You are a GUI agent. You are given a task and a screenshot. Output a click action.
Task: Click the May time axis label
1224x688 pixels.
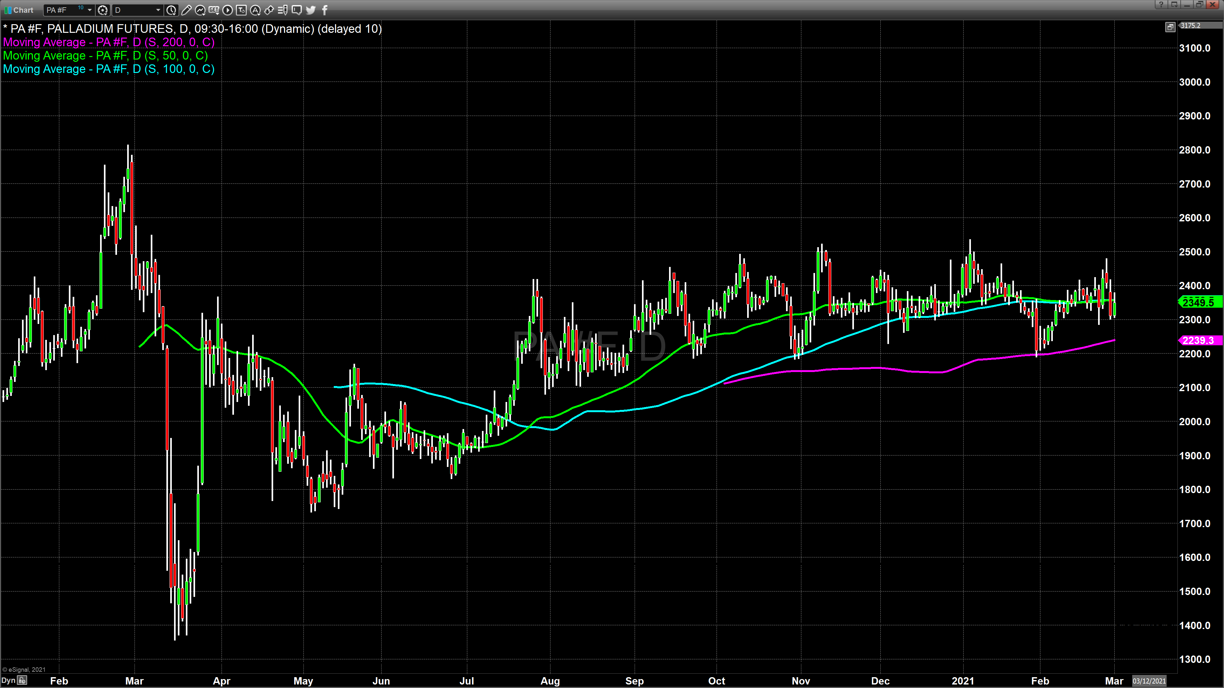303,681
